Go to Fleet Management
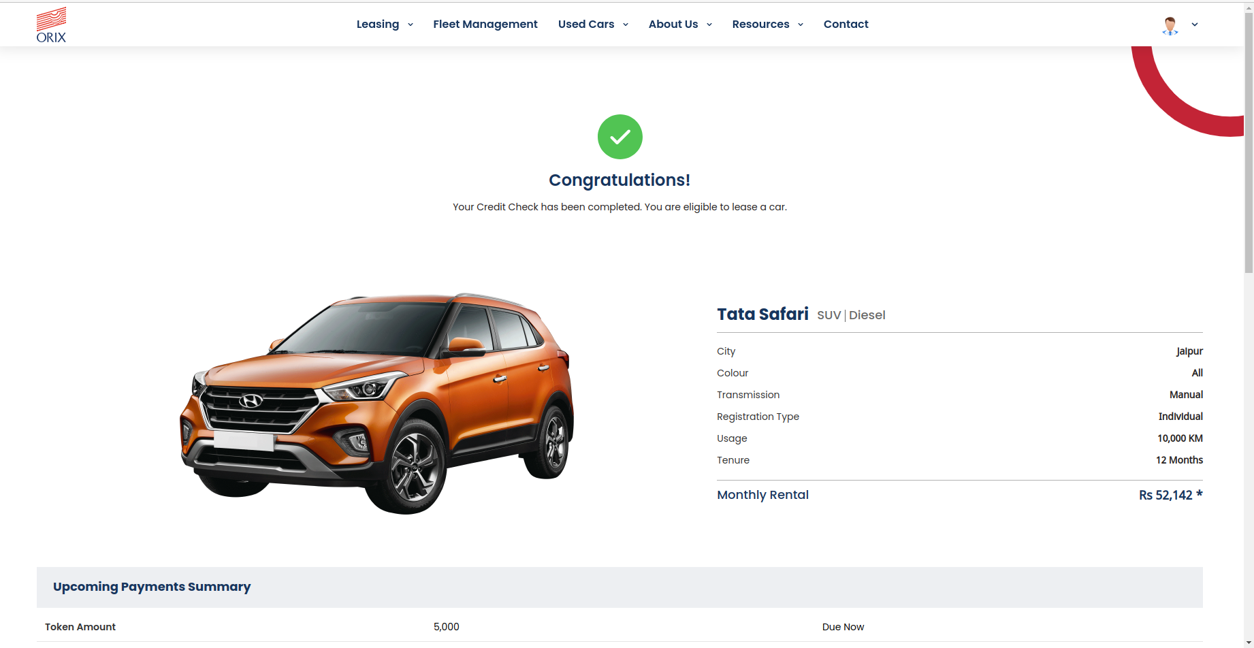The height and width of the screenshot is (648, 1254). point(485,24)
